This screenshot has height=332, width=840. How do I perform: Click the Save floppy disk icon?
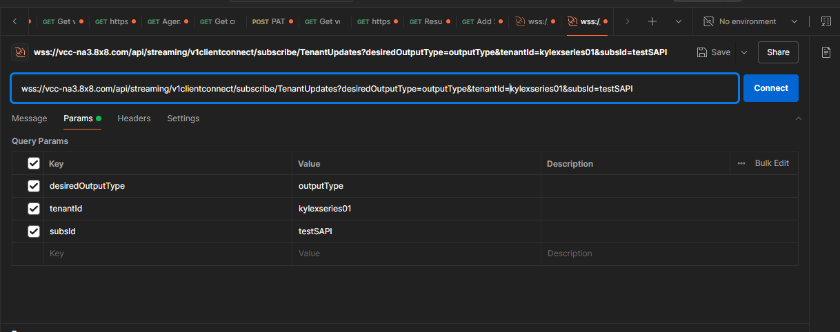tap(702, 52)
